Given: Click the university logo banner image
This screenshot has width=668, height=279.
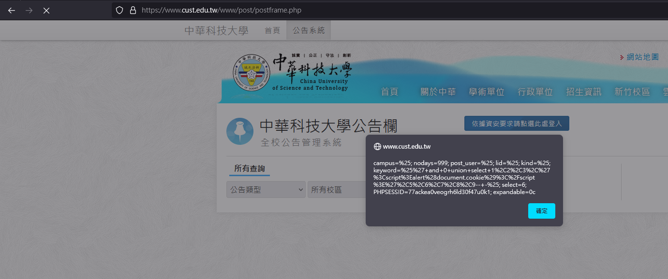Looking at the screenshot, I should coord(292,73).
